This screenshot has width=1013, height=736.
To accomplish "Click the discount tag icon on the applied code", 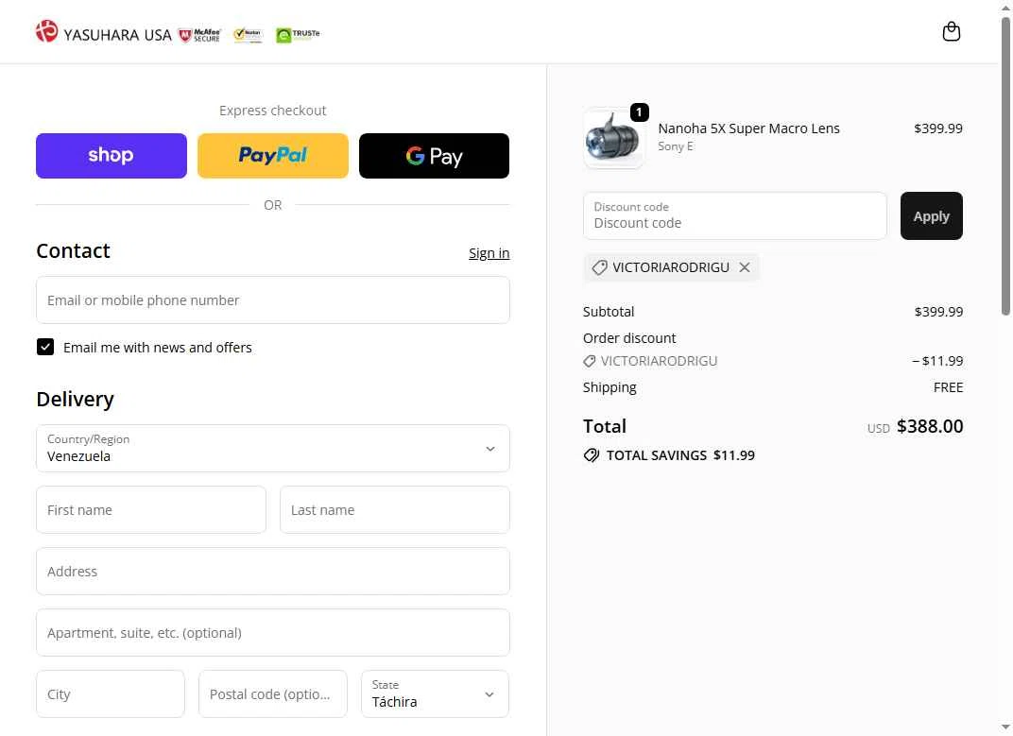I will tap(599, 267).
